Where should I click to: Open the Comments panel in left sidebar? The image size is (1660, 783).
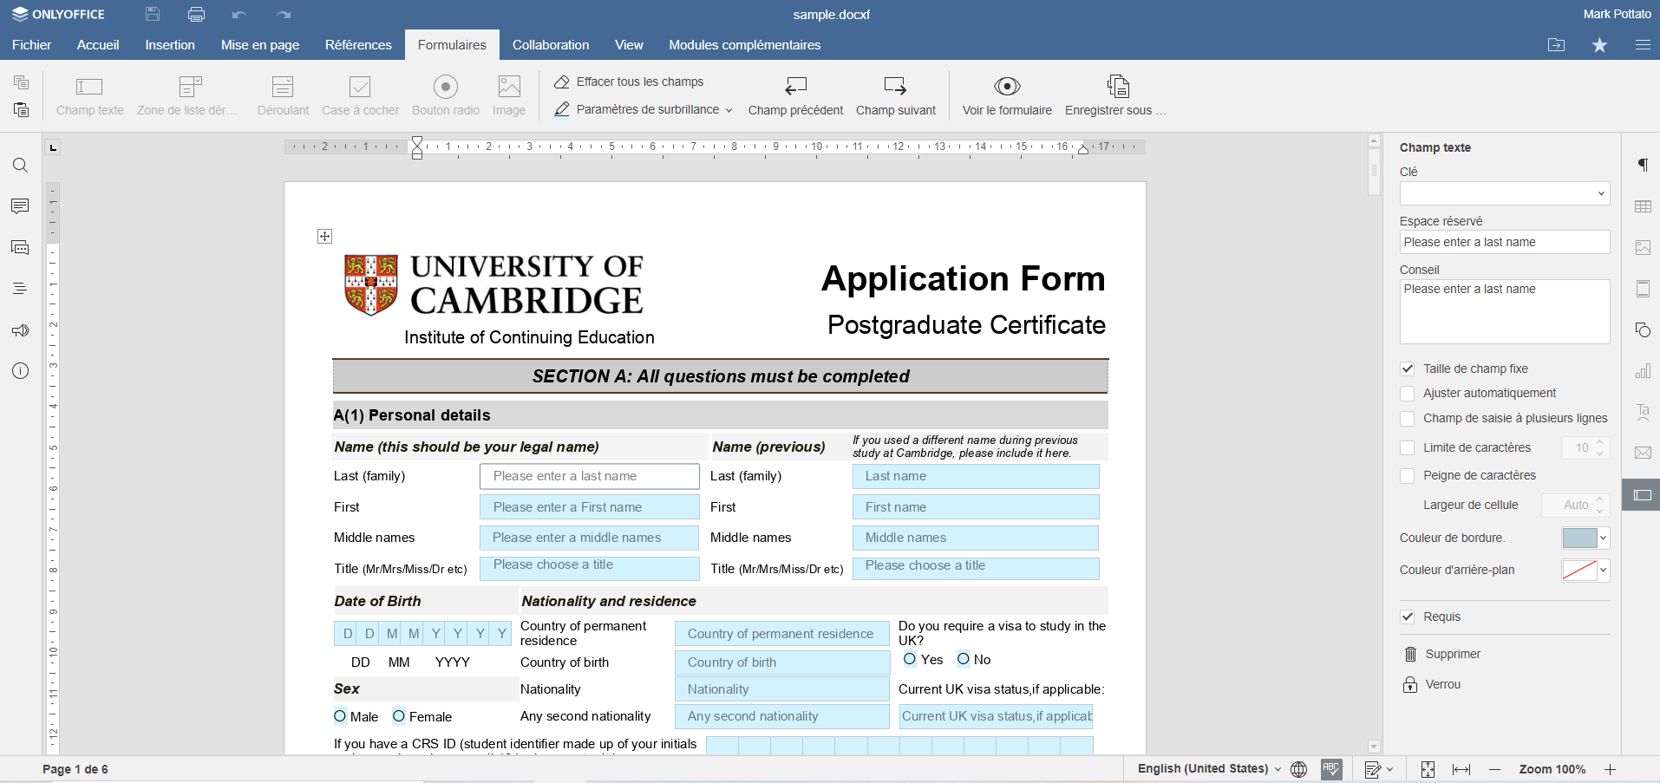[21, 206]
